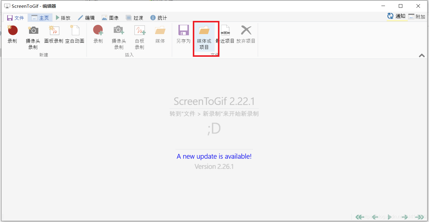Open the 最近项目 recent projects list
429x222 pixels.
coord(225,35)
